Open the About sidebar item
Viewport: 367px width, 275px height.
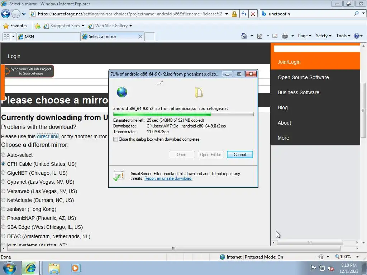pyautogui.click(x=284, y=123)
